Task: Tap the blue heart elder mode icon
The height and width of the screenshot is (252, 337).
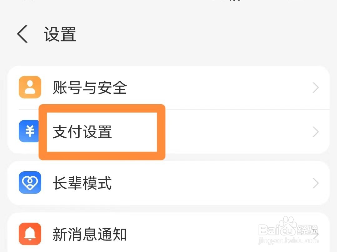Action: [29, 183]
